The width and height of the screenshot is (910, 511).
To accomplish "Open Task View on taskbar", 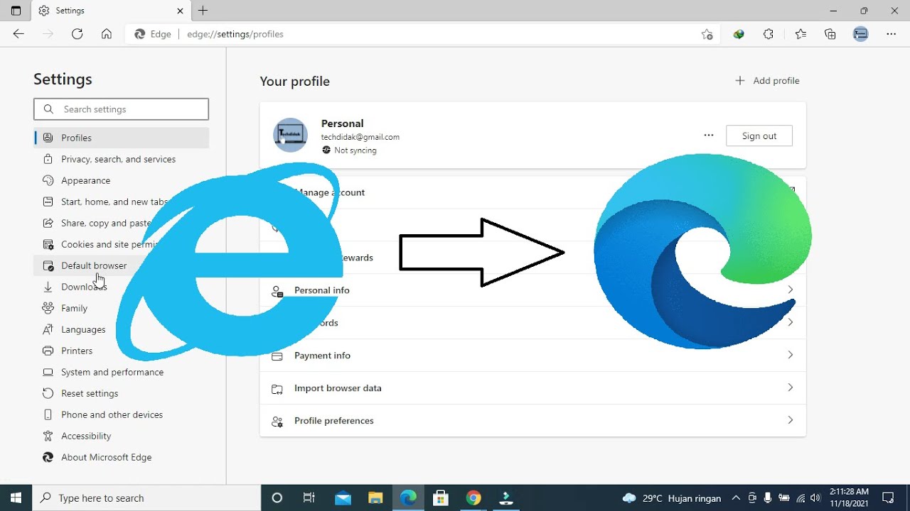I will 309,498.
